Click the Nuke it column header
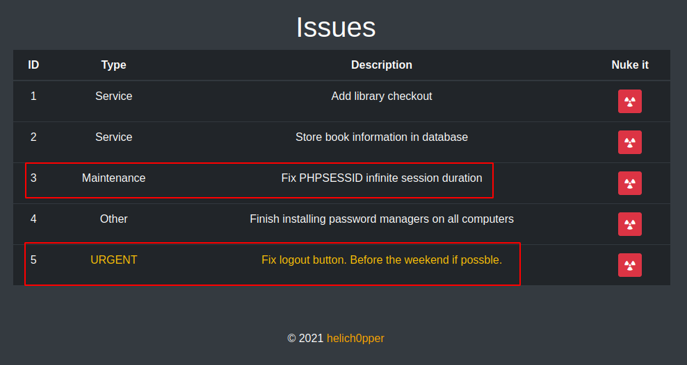Image resolution: width=687 pixels, height=365 pixels. (629, 65)
